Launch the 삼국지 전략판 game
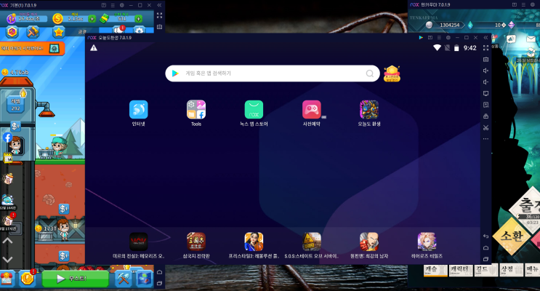 [196, 242]
